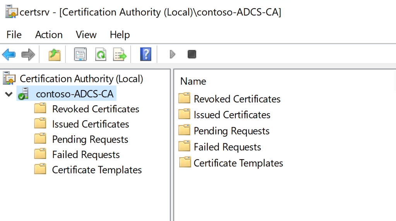Open Properties via the toolbar icon
The image size is (396, 221).
[80, 54]
